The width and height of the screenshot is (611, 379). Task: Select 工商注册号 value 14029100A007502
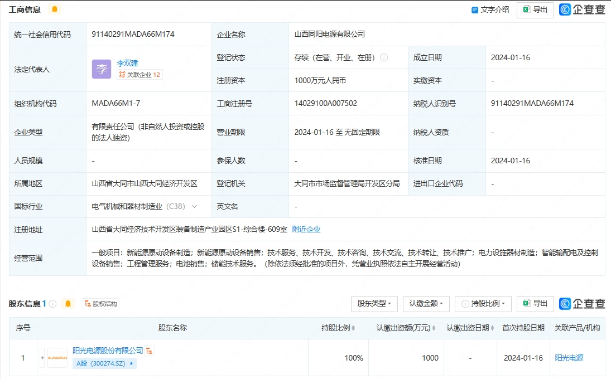point(325,104)
